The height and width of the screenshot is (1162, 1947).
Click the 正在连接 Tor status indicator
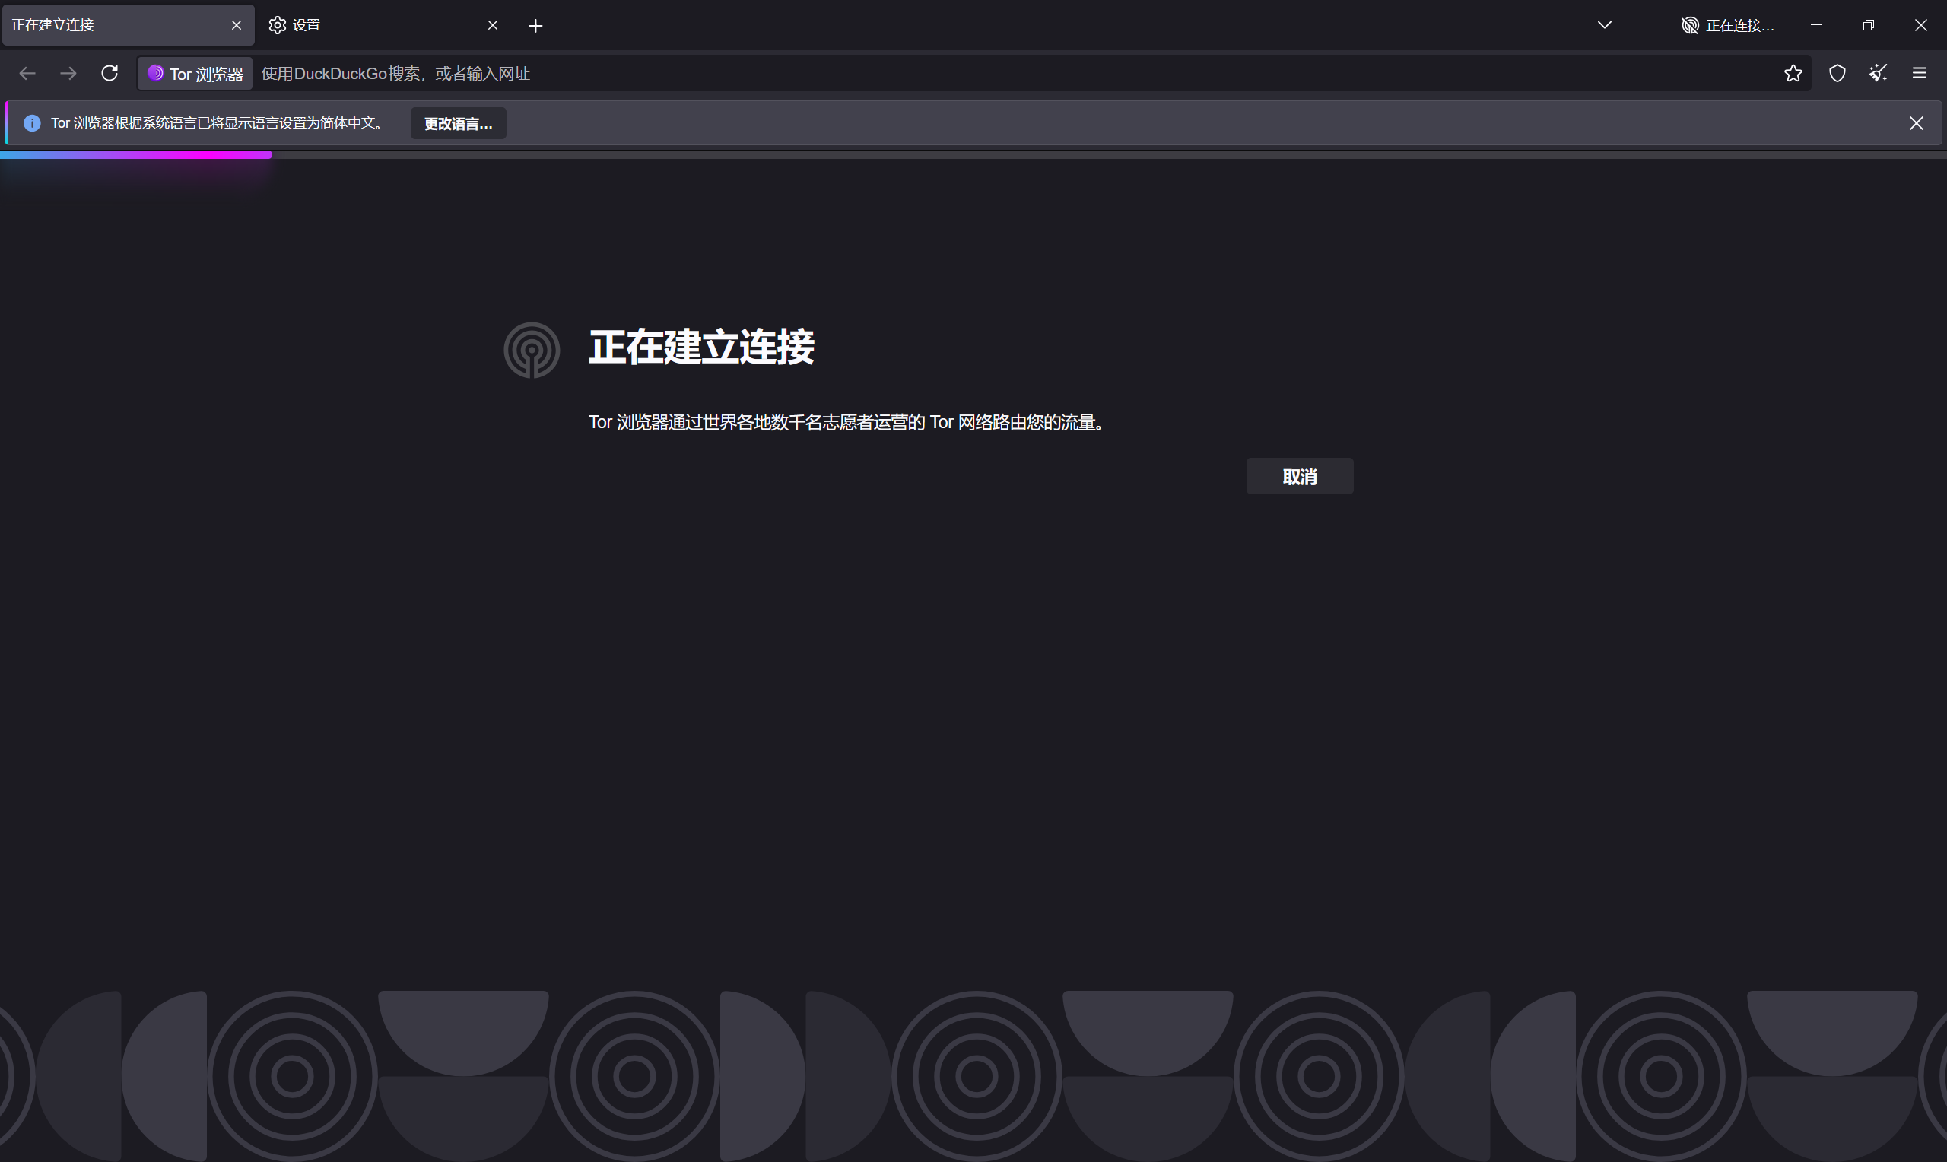click(x=1727, y=25)
